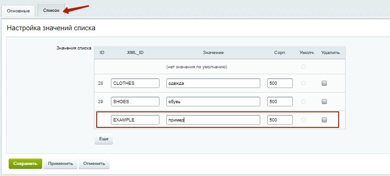Click the CLOTHES XML_ID field
The image size is (390, 176).
pyautogui.click(x=135, y=83)
